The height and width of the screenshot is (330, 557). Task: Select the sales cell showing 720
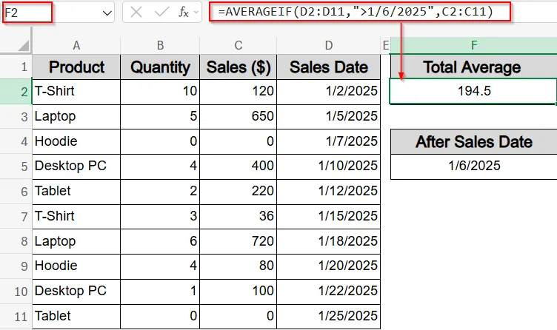239,241
